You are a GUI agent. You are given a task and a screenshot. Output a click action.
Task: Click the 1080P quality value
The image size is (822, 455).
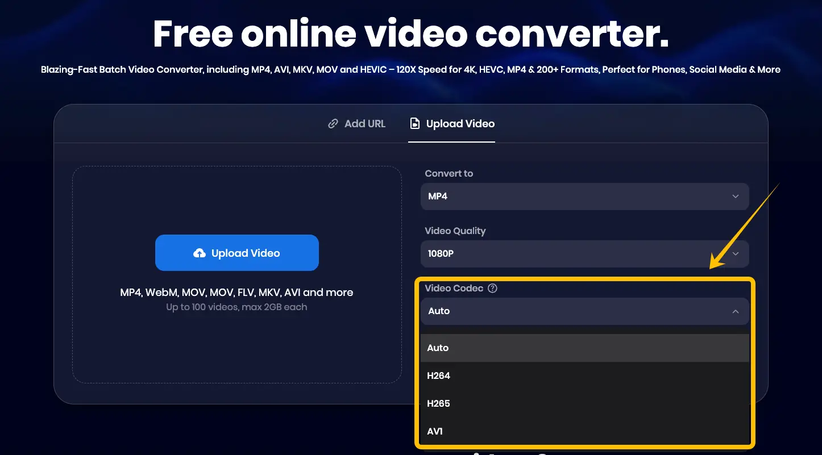pos(440,254)
